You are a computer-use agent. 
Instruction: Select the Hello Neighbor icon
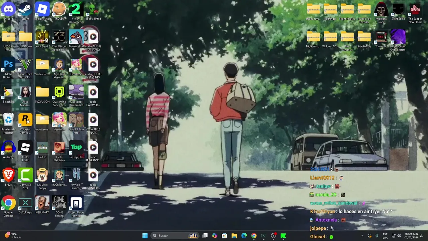59,152
